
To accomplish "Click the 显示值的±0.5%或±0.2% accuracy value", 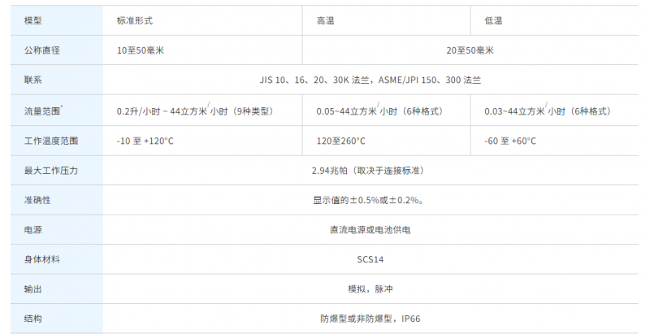I will (370, 200).
